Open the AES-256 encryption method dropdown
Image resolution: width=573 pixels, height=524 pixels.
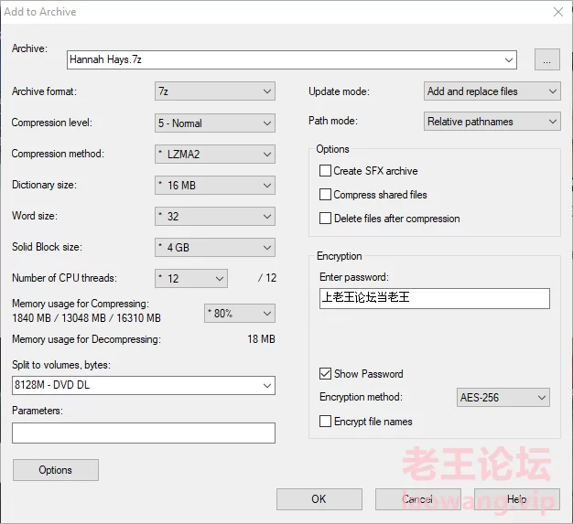pyautogui.click(x=503, y=397)
